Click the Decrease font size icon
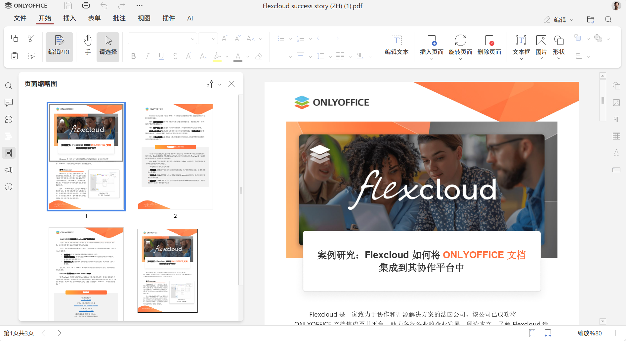Image resolution: width=626 pixels, height=341 pixels. point(238,39)
